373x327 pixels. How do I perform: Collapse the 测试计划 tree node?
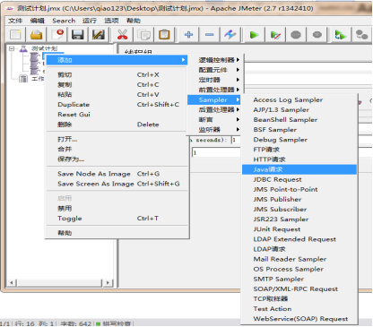pyautogui.click(x=12, y=48)
